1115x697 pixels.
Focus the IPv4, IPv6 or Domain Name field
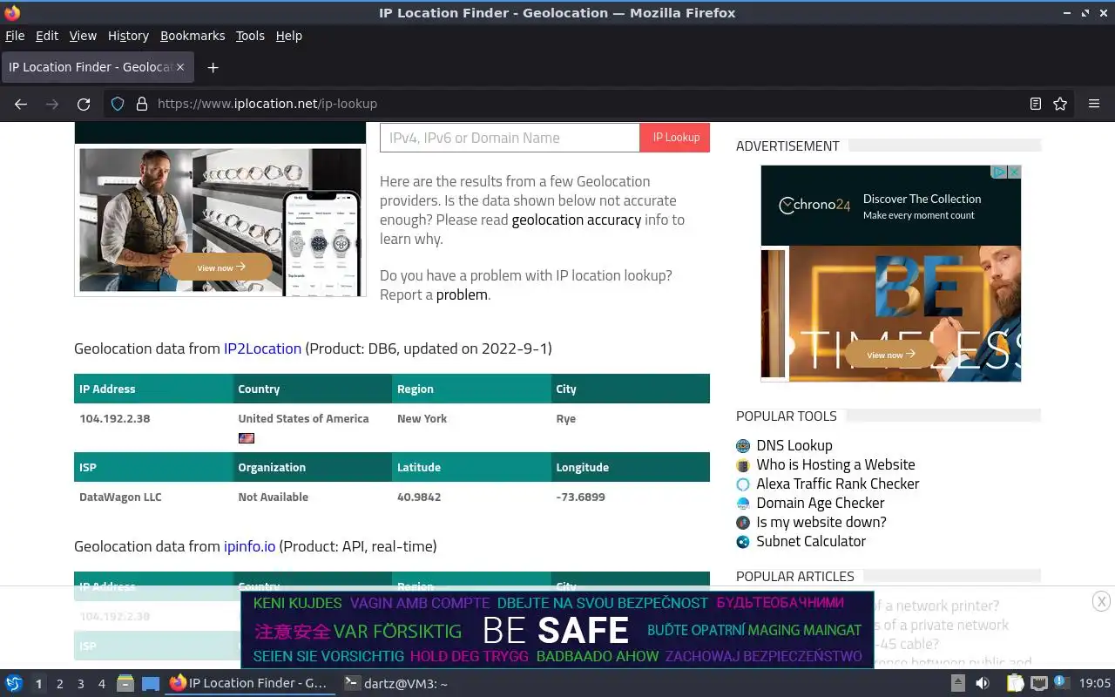pos(510,138)
